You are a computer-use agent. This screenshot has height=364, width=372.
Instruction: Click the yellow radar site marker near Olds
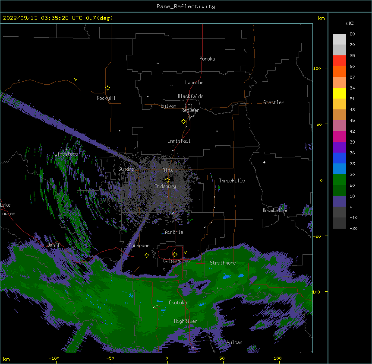coord(167,180)
